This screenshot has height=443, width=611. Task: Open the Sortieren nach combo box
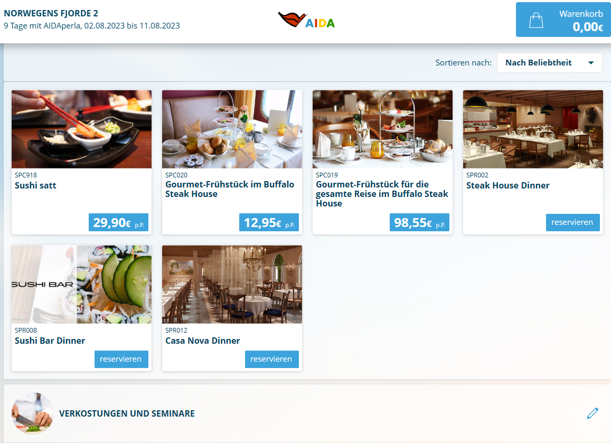tap(549, 63)
